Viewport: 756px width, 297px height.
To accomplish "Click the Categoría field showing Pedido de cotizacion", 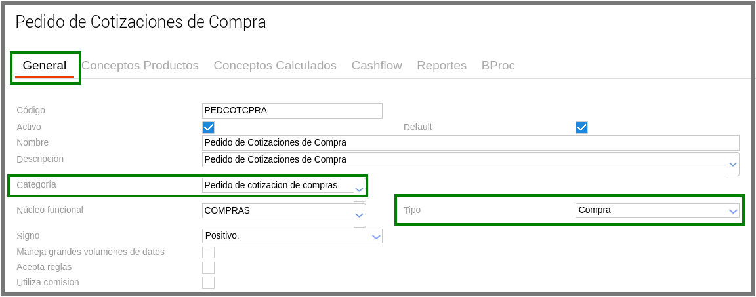I will coord(277,186).
